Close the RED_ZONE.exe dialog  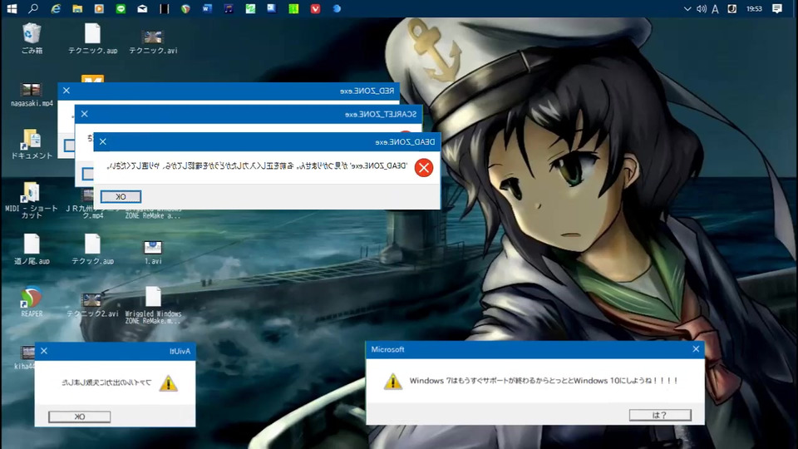pos(66,90)
